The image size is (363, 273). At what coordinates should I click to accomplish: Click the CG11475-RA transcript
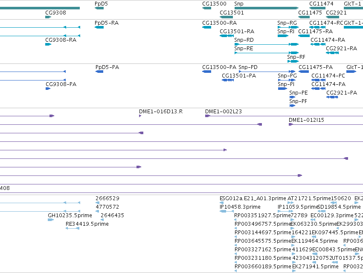(x=304, y=36)
